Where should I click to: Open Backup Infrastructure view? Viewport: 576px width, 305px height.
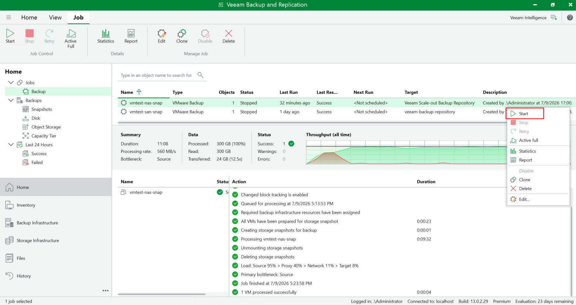pyautogui.click(x=56, y=223)
